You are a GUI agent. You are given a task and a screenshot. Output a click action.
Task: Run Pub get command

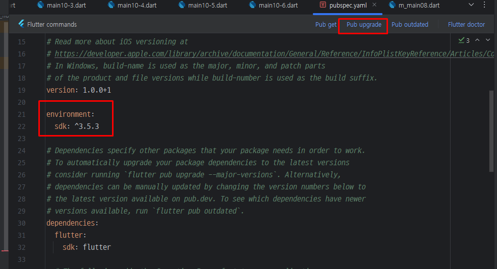point(325,25)
